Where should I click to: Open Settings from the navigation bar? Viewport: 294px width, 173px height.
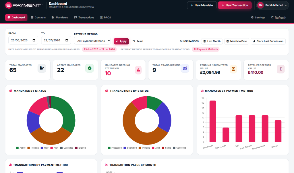click(258, 18)
